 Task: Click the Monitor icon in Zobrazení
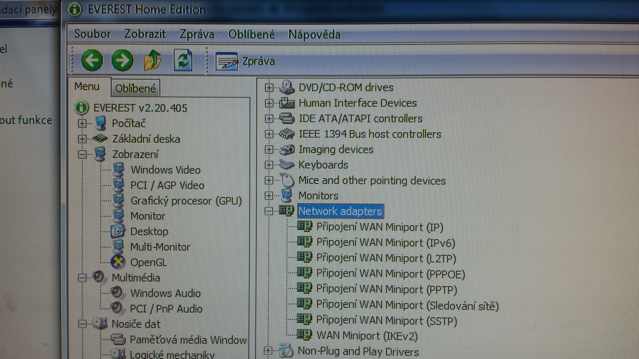point(118,215)
